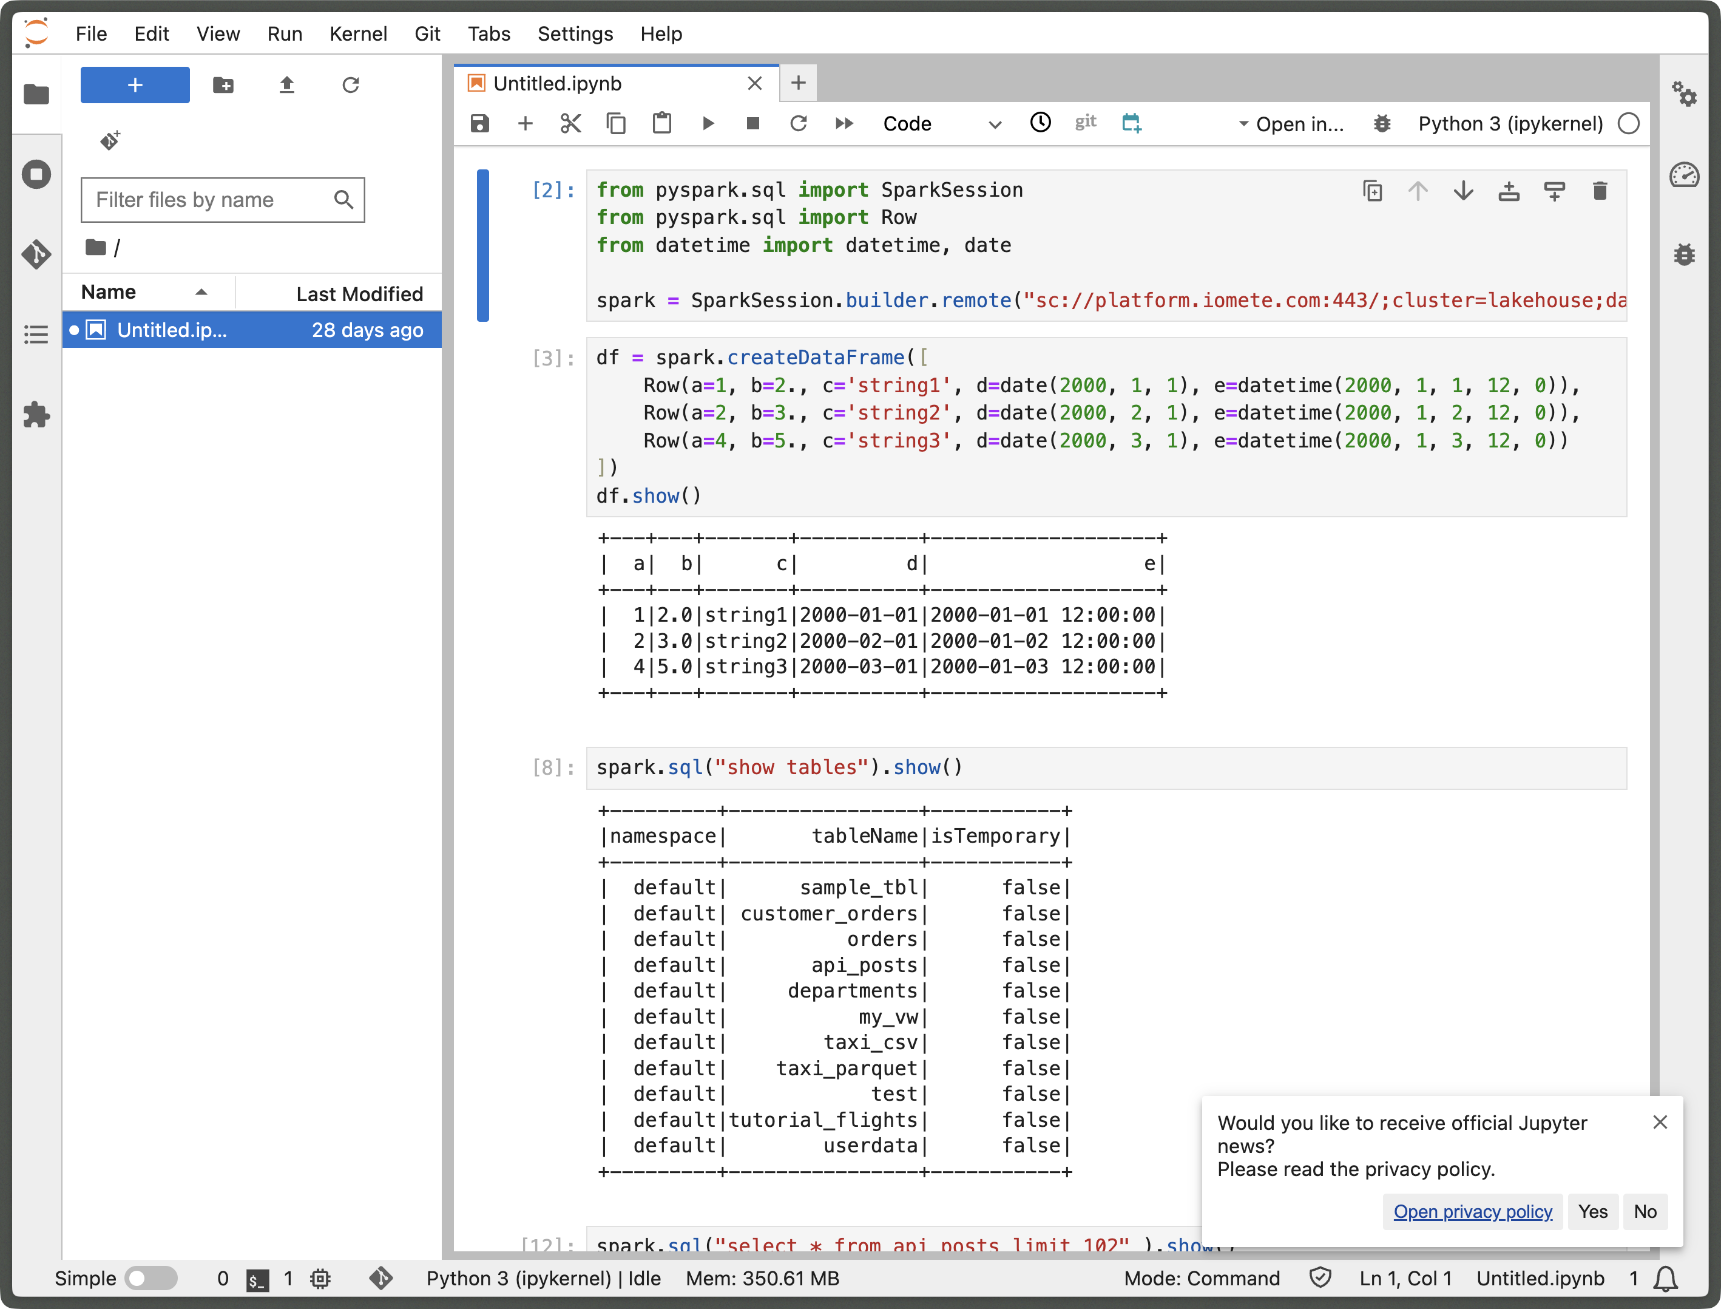Click Yes on the Jupyter news prompt

pyautogui.click(x=1592, y=1211)
